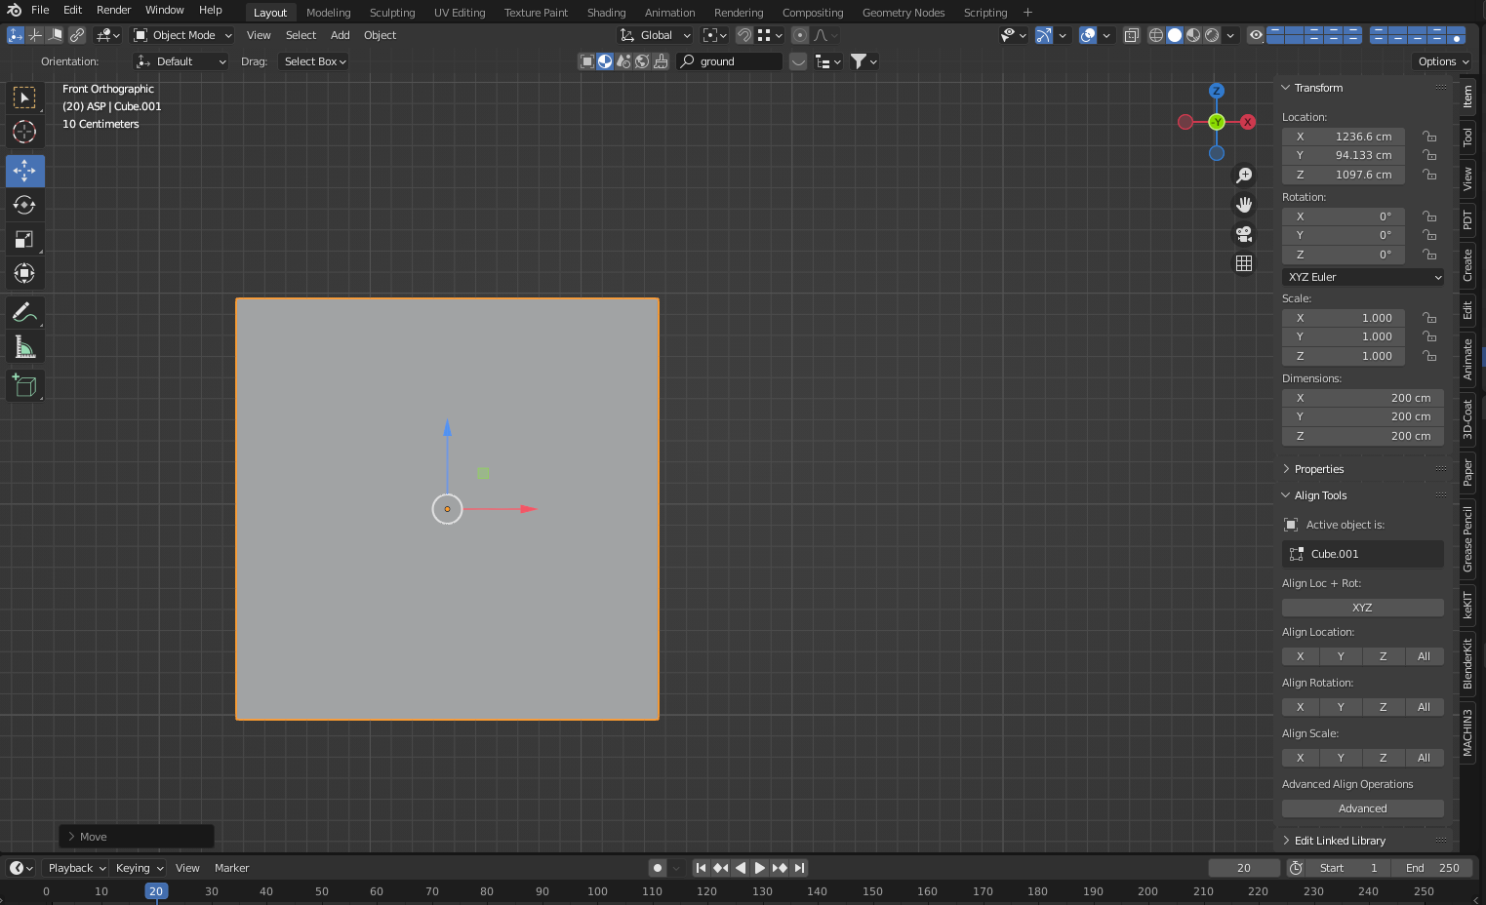Open the MACHIN3 sidebar tab
This screenshot has height=905, width=1486.
tap(1467, 732)
